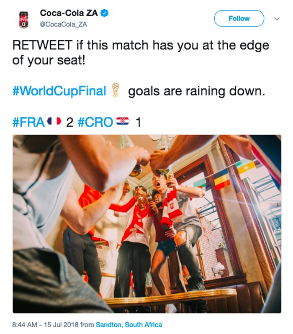Image resolution: width=293 pixels, height=334 pixels.
Task: Open the #CRO hashtag
Action: [96, 122]
